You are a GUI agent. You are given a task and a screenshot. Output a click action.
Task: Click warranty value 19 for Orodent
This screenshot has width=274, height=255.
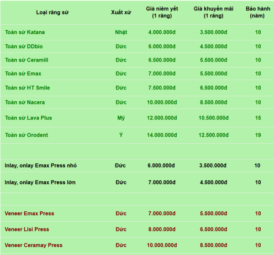(258, 135)
